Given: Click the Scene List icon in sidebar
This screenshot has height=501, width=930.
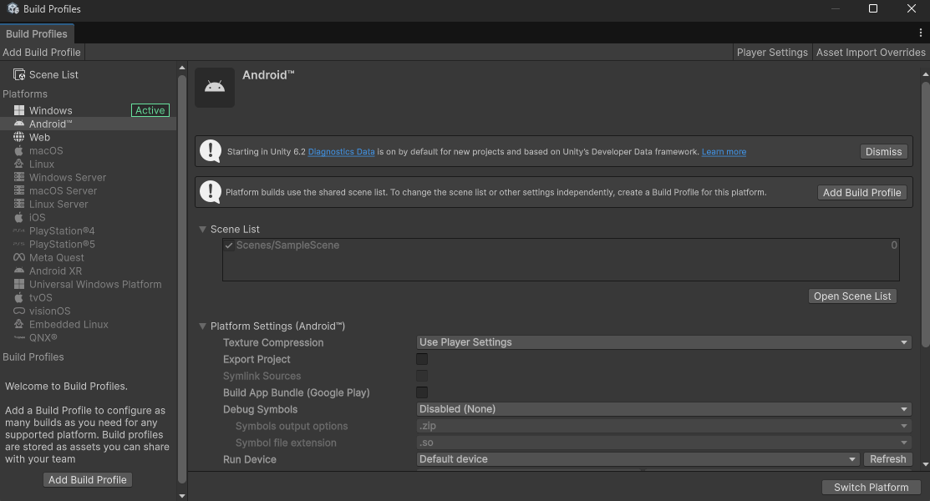Looking at the screenshot, I should pos(18,74).
